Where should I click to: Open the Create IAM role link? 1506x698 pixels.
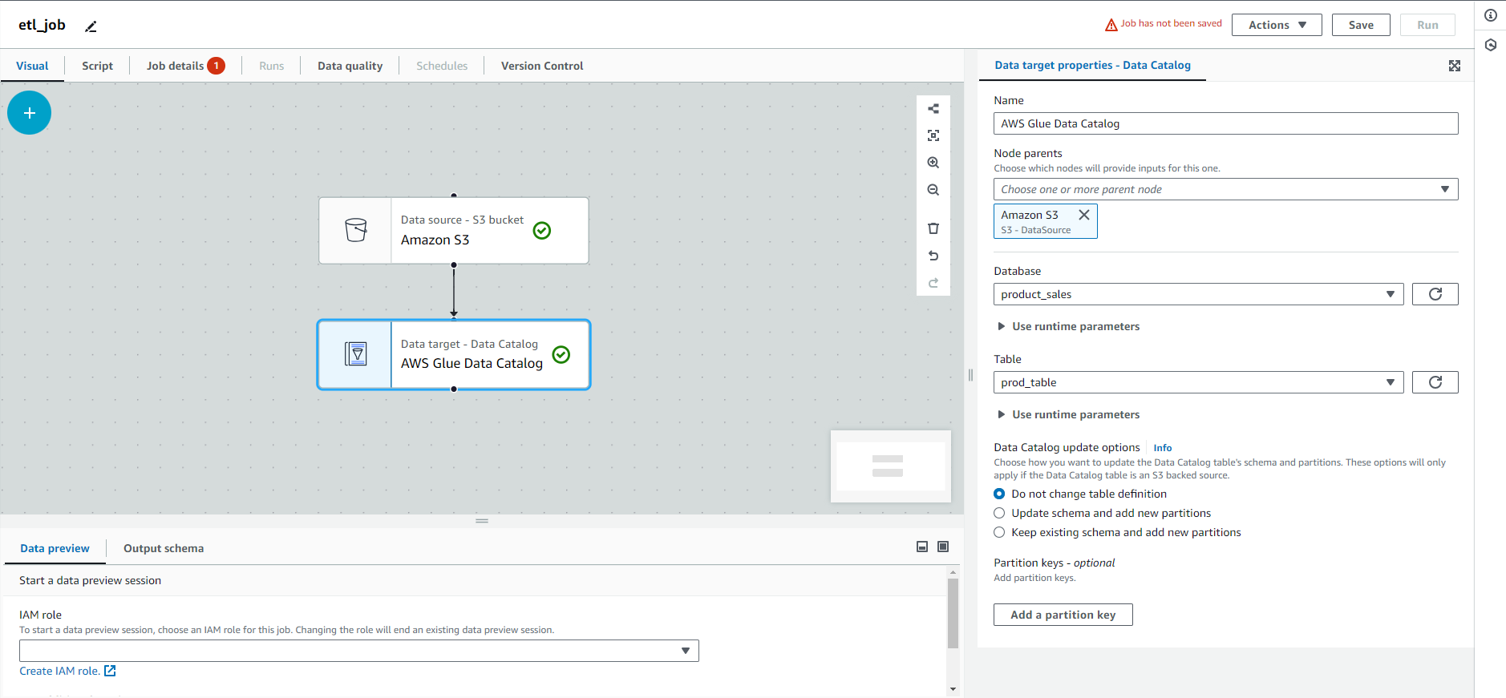[59, 671]
